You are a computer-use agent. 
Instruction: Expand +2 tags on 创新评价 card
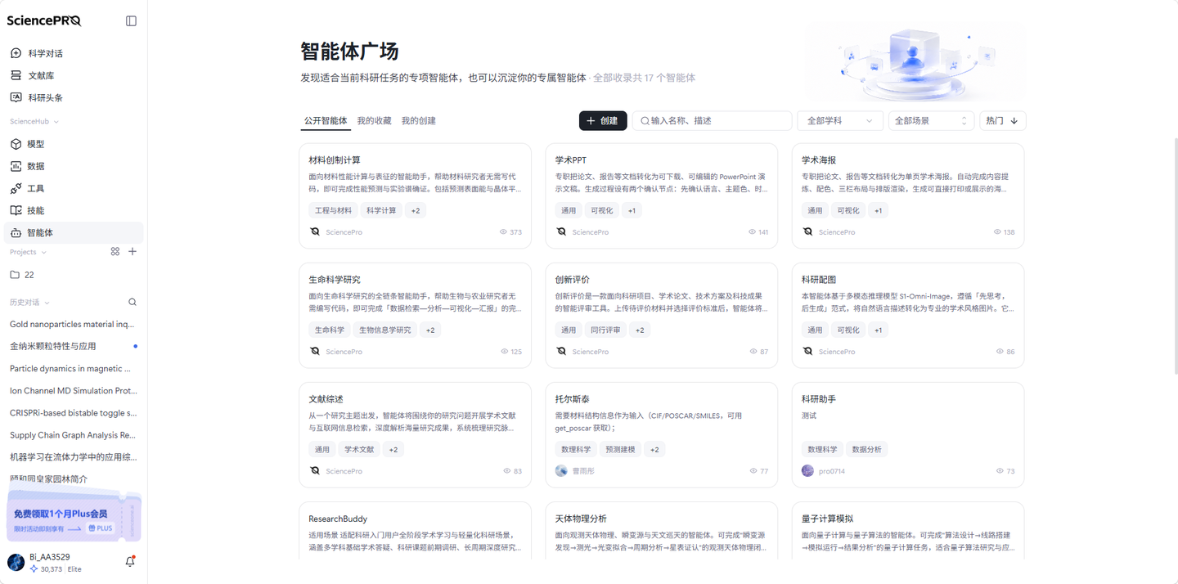click(640, 330)
